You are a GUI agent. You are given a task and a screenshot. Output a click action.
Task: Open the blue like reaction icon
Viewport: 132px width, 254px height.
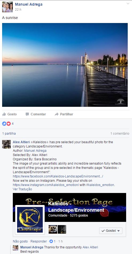click(x=4, y=124)
